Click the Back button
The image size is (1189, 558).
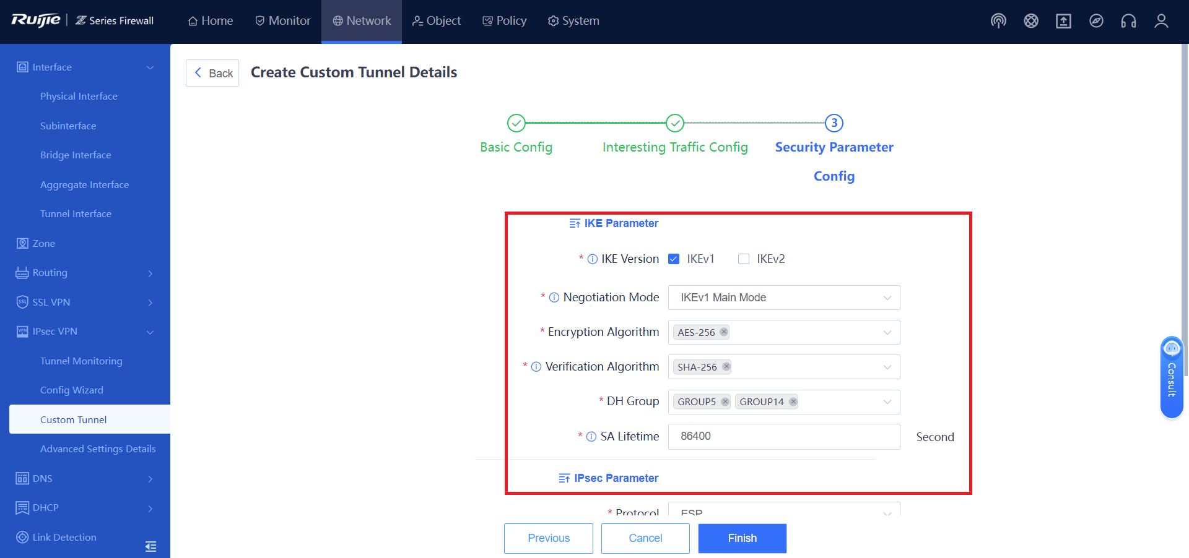coord(212,73)
